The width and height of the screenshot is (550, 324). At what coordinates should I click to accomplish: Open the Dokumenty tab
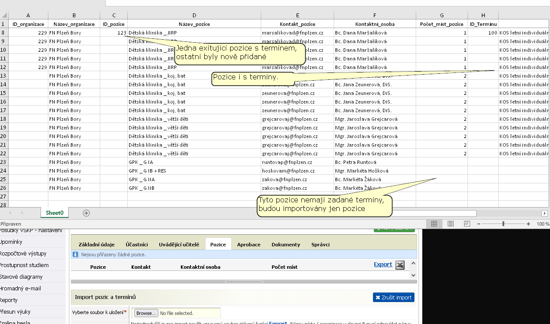coord(286,244)
